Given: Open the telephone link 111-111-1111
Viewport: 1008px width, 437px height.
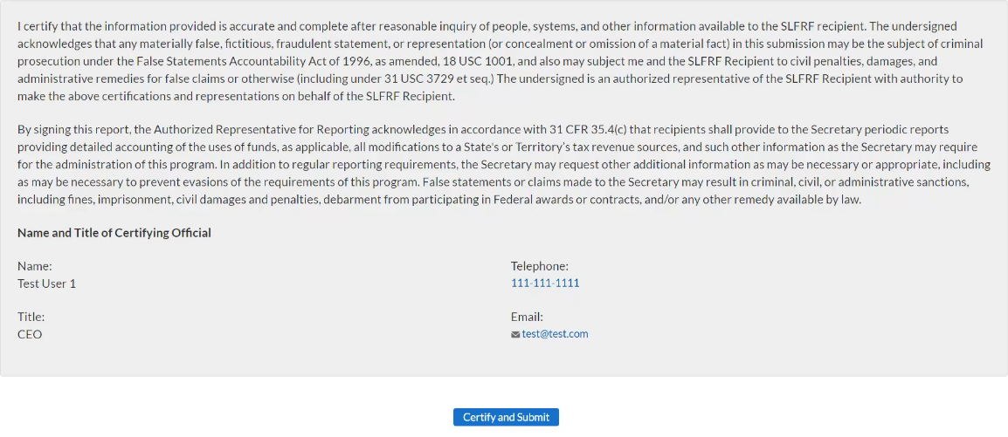Looking at the screenshot, I should [x=545, y=283].
